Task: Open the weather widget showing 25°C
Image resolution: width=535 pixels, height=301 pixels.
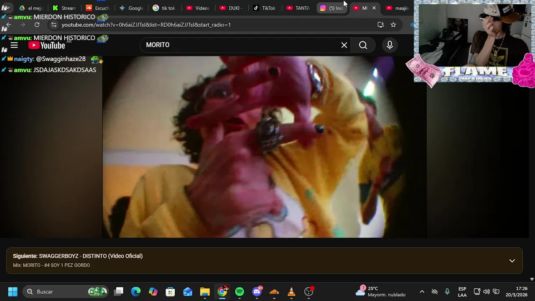Action: pyautogui.click(x=380, y=291)
